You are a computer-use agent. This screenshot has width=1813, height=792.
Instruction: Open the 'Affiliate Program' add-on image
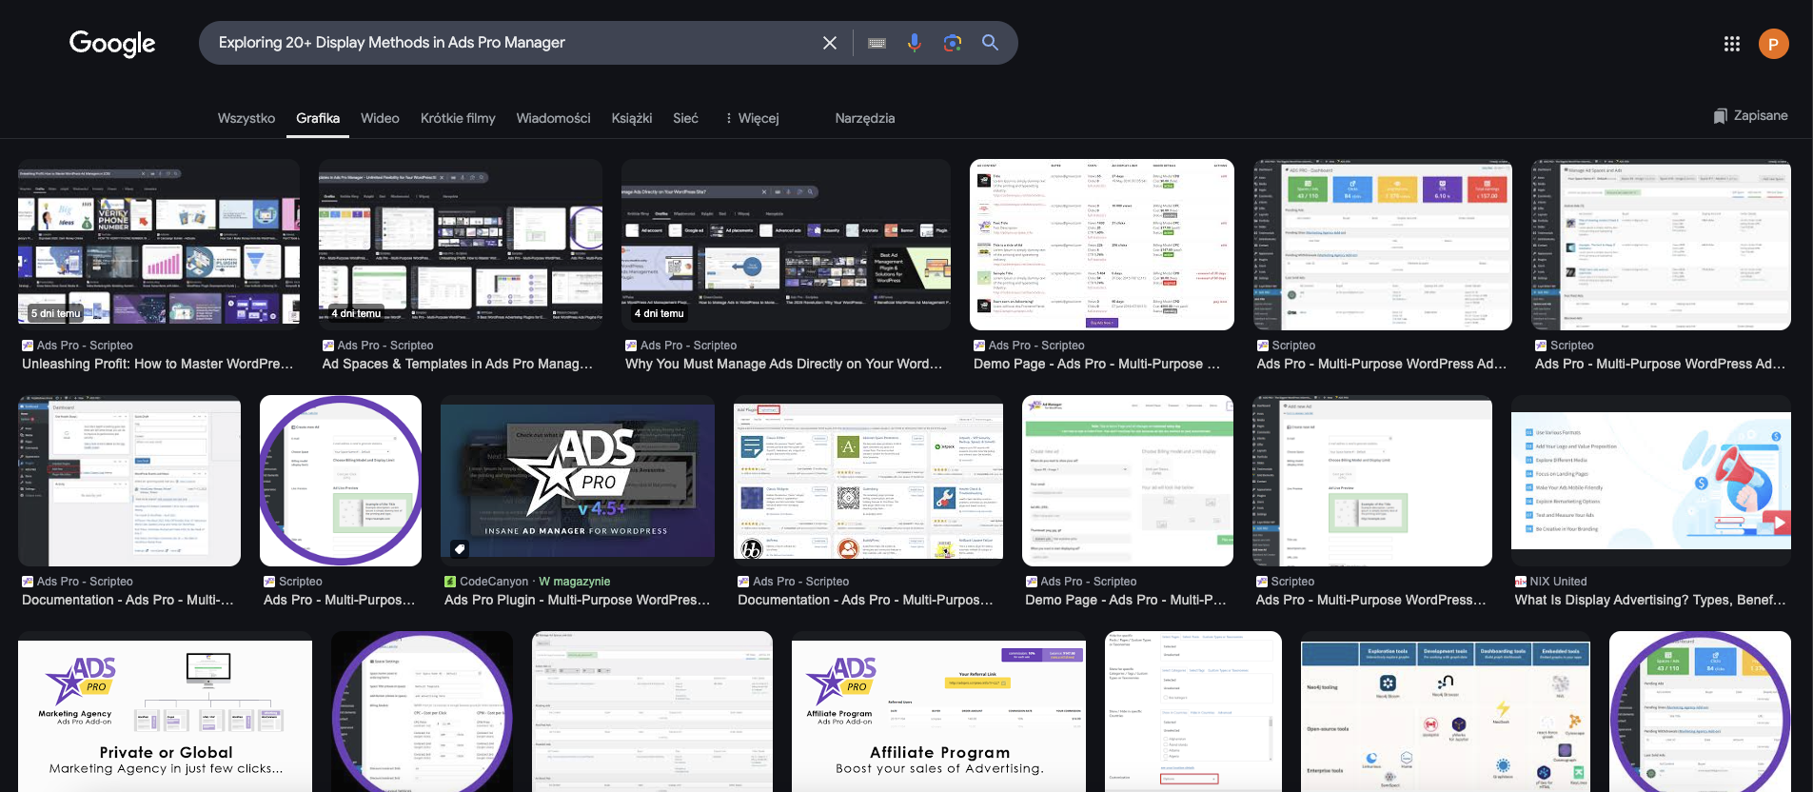[938, 712]
